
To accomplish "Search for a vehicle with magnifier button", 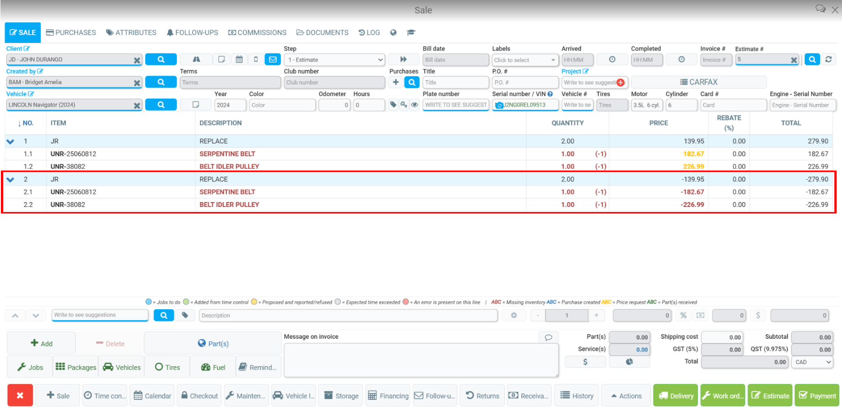I will pyautogui.click(x=161, y=105).
